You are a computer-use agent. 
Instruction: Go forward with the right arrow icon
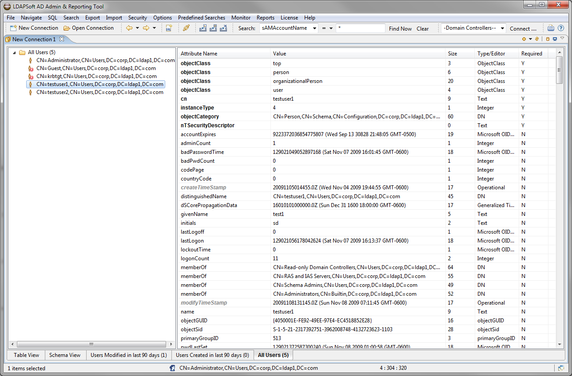[x=146, y=28]
